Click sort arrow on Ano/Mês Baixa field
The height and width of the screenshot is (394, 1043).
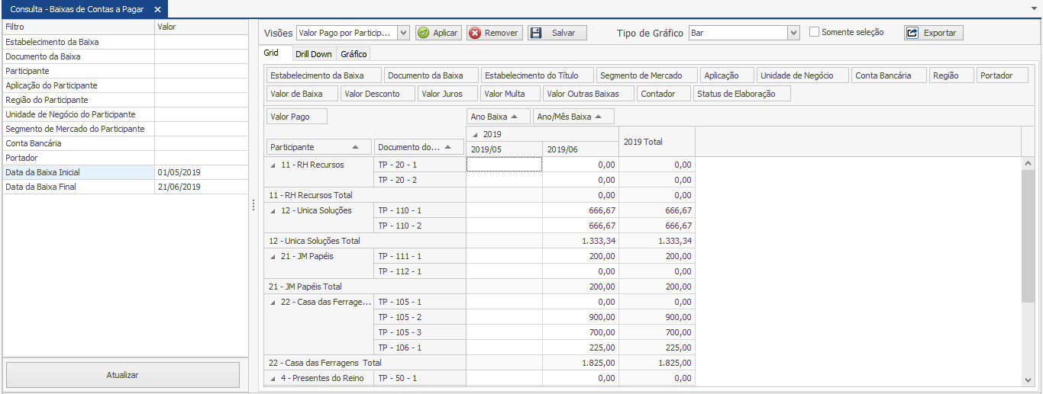pyautogui.click(x=599, y=117)
